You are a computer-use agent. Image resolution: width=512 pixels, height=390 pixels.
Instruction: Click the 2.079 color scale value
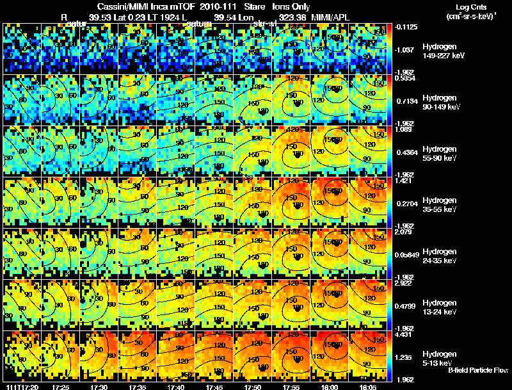[403, 232]
